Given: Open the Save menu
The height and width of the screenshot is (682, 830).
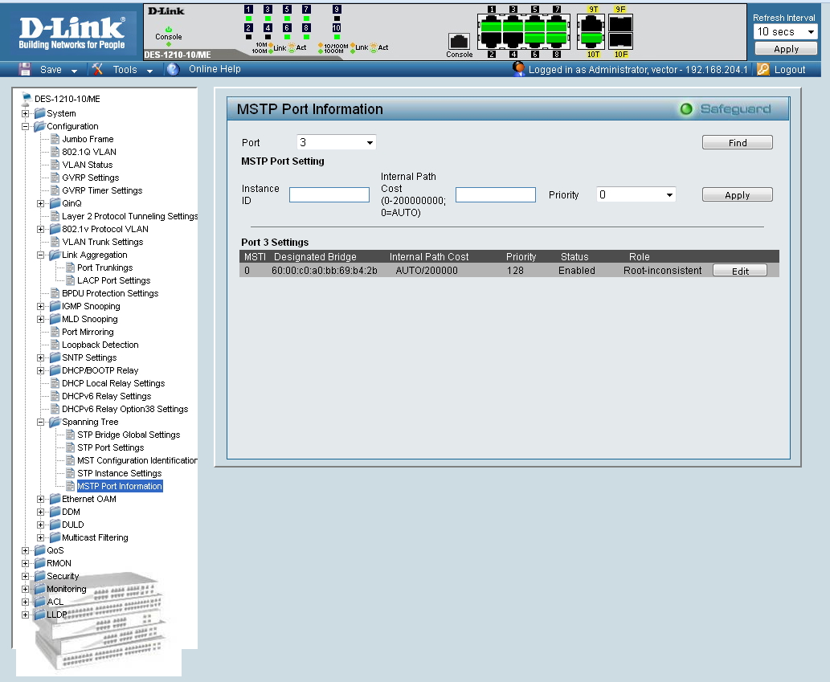Looking at the screenshot, I should [58, 70].
